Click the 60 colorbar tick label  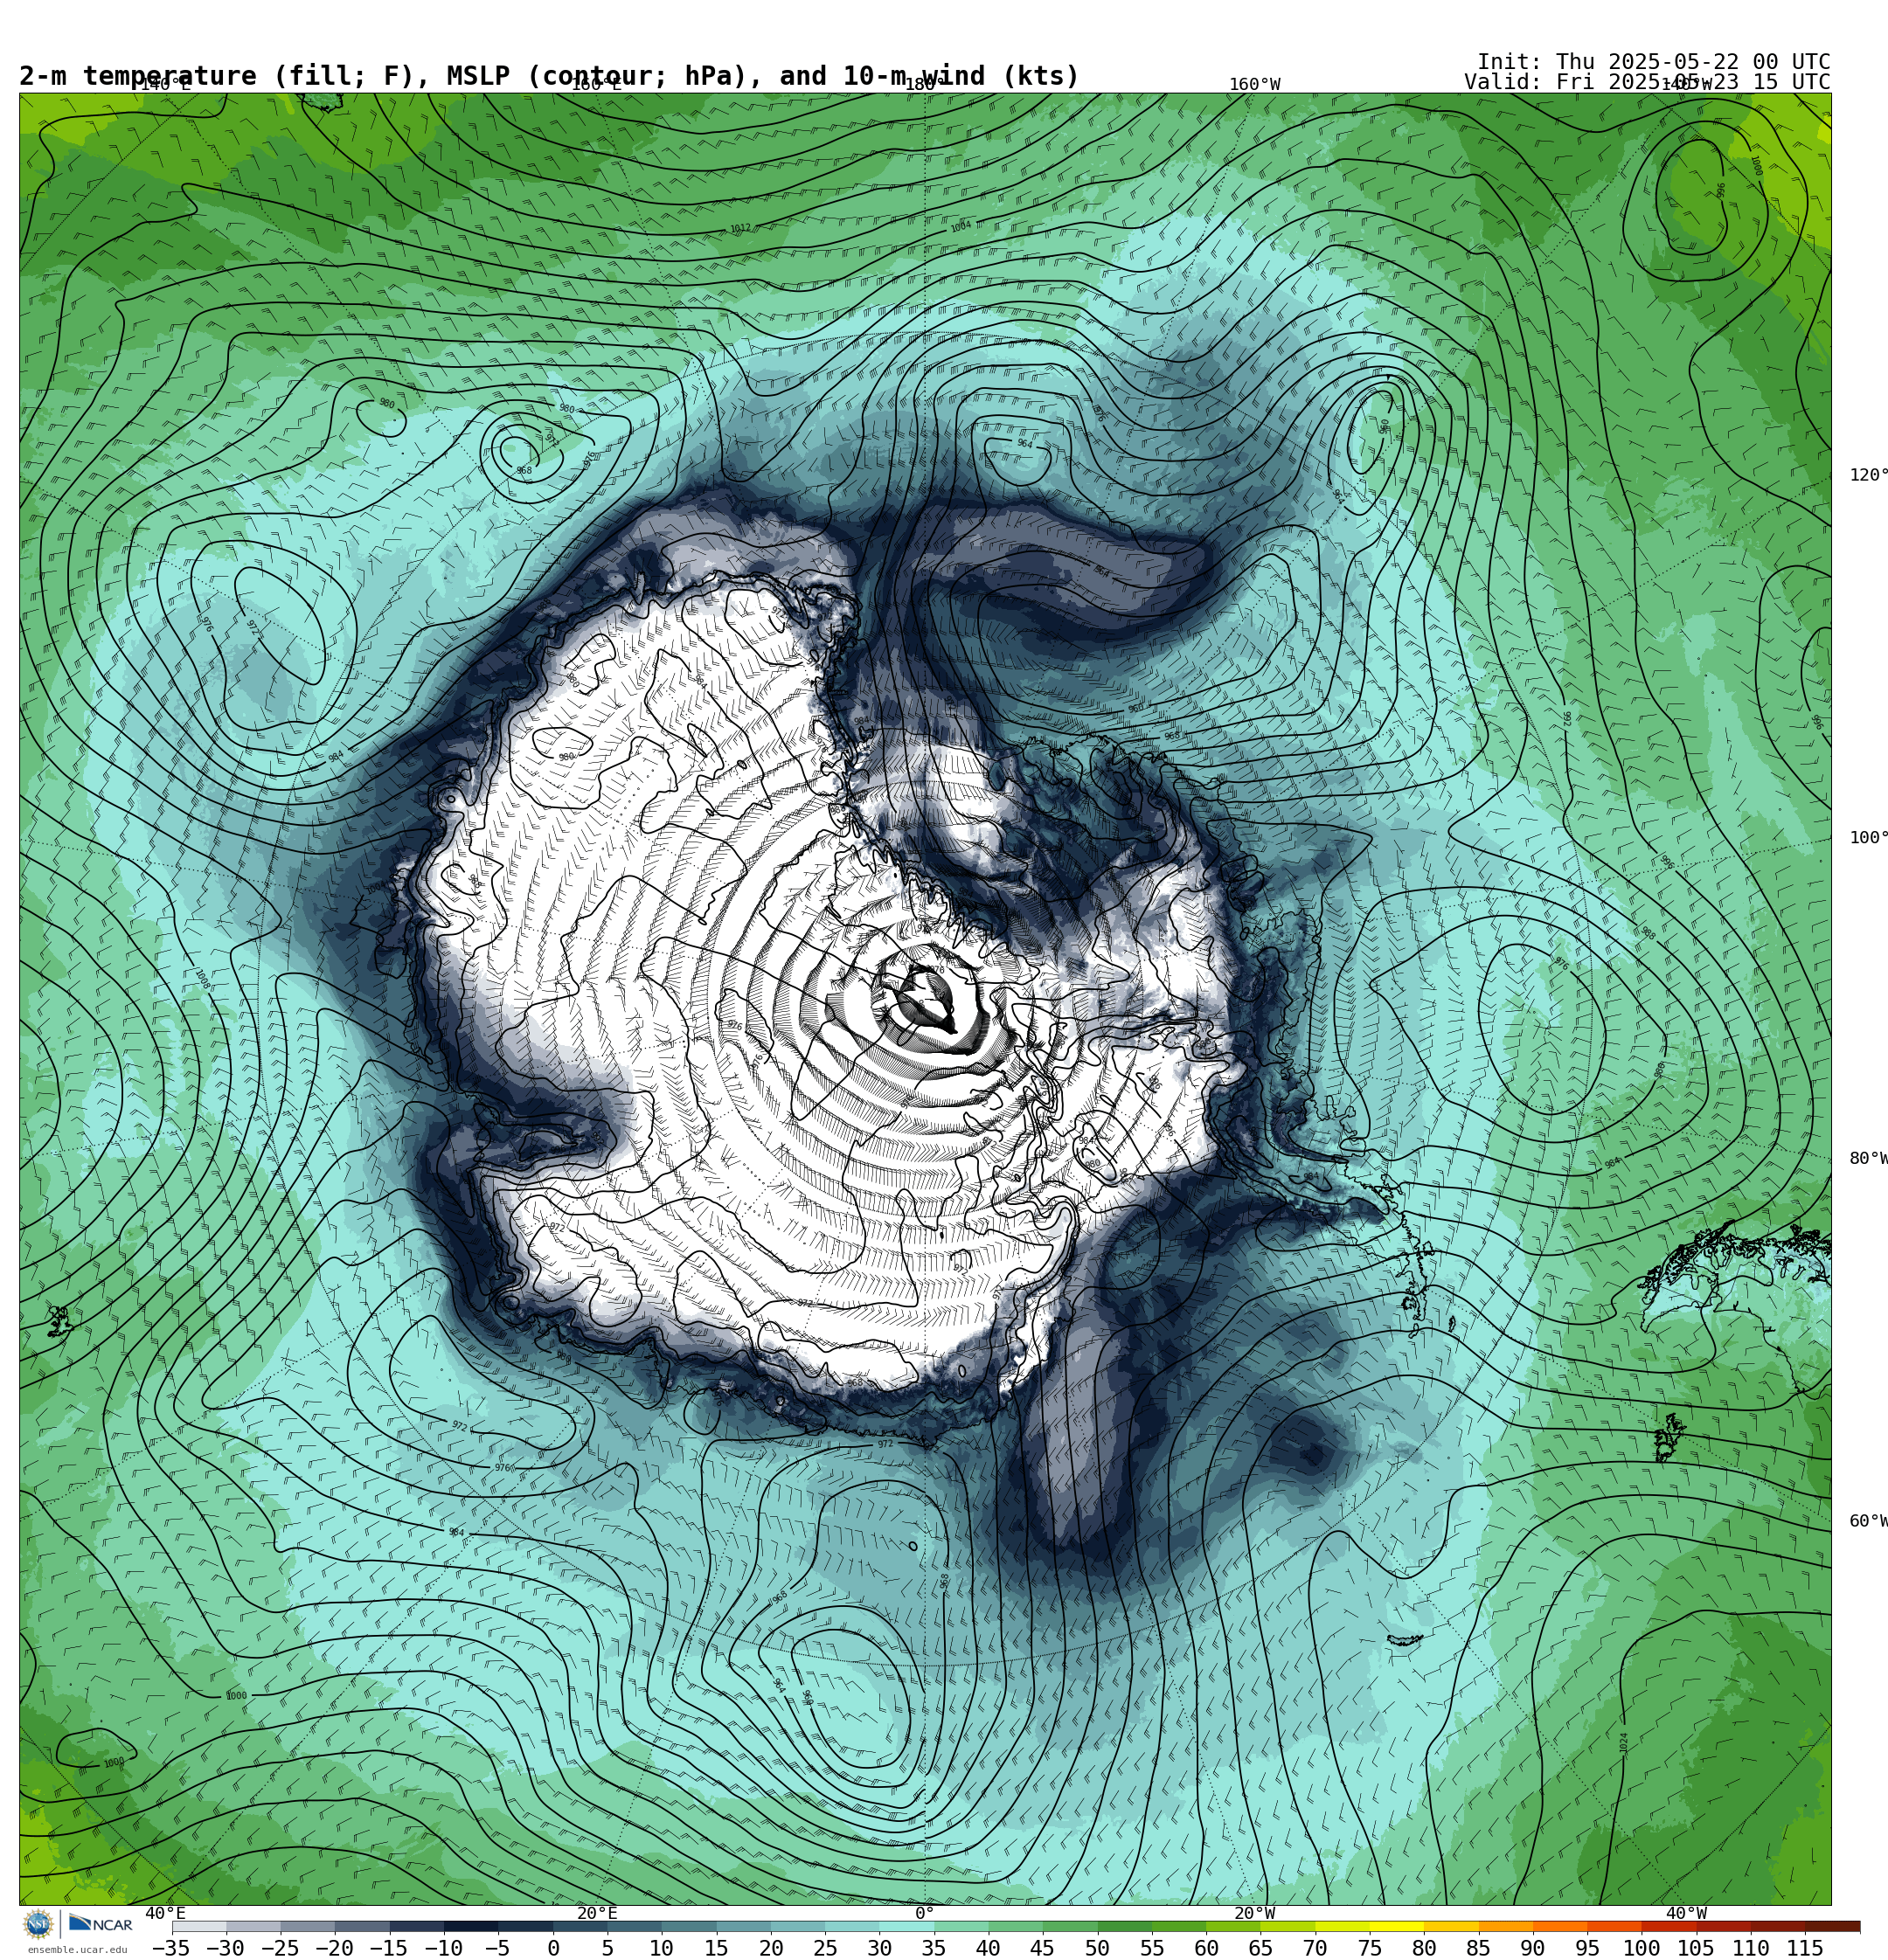click(x=1205, y=1948)
